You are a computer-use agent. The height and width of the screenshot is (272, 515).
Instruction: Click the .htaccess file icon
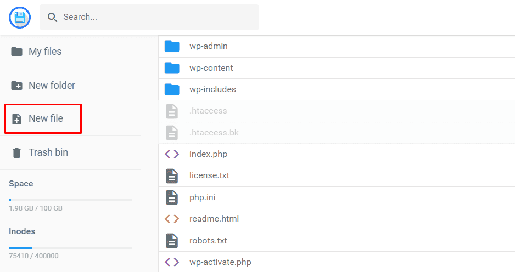tap(172, 111)
